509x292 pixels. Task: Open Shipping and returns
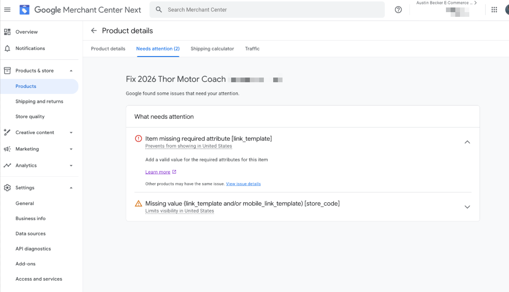[x=39, y=101]
